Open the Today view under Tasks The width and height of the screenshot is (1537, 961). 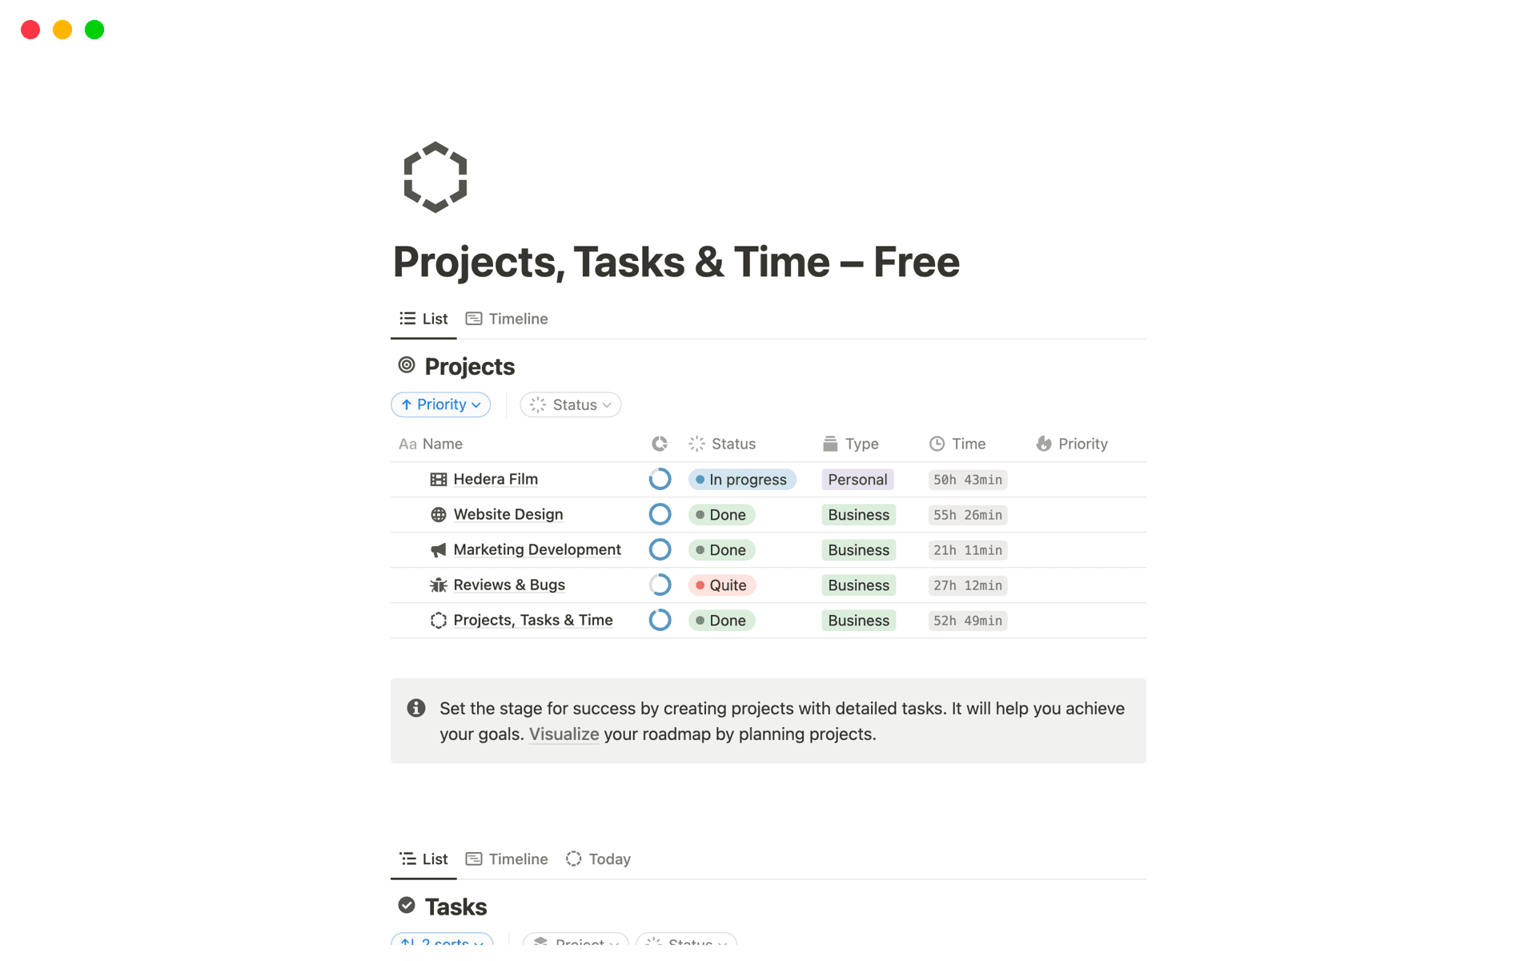tap(598, 858)
